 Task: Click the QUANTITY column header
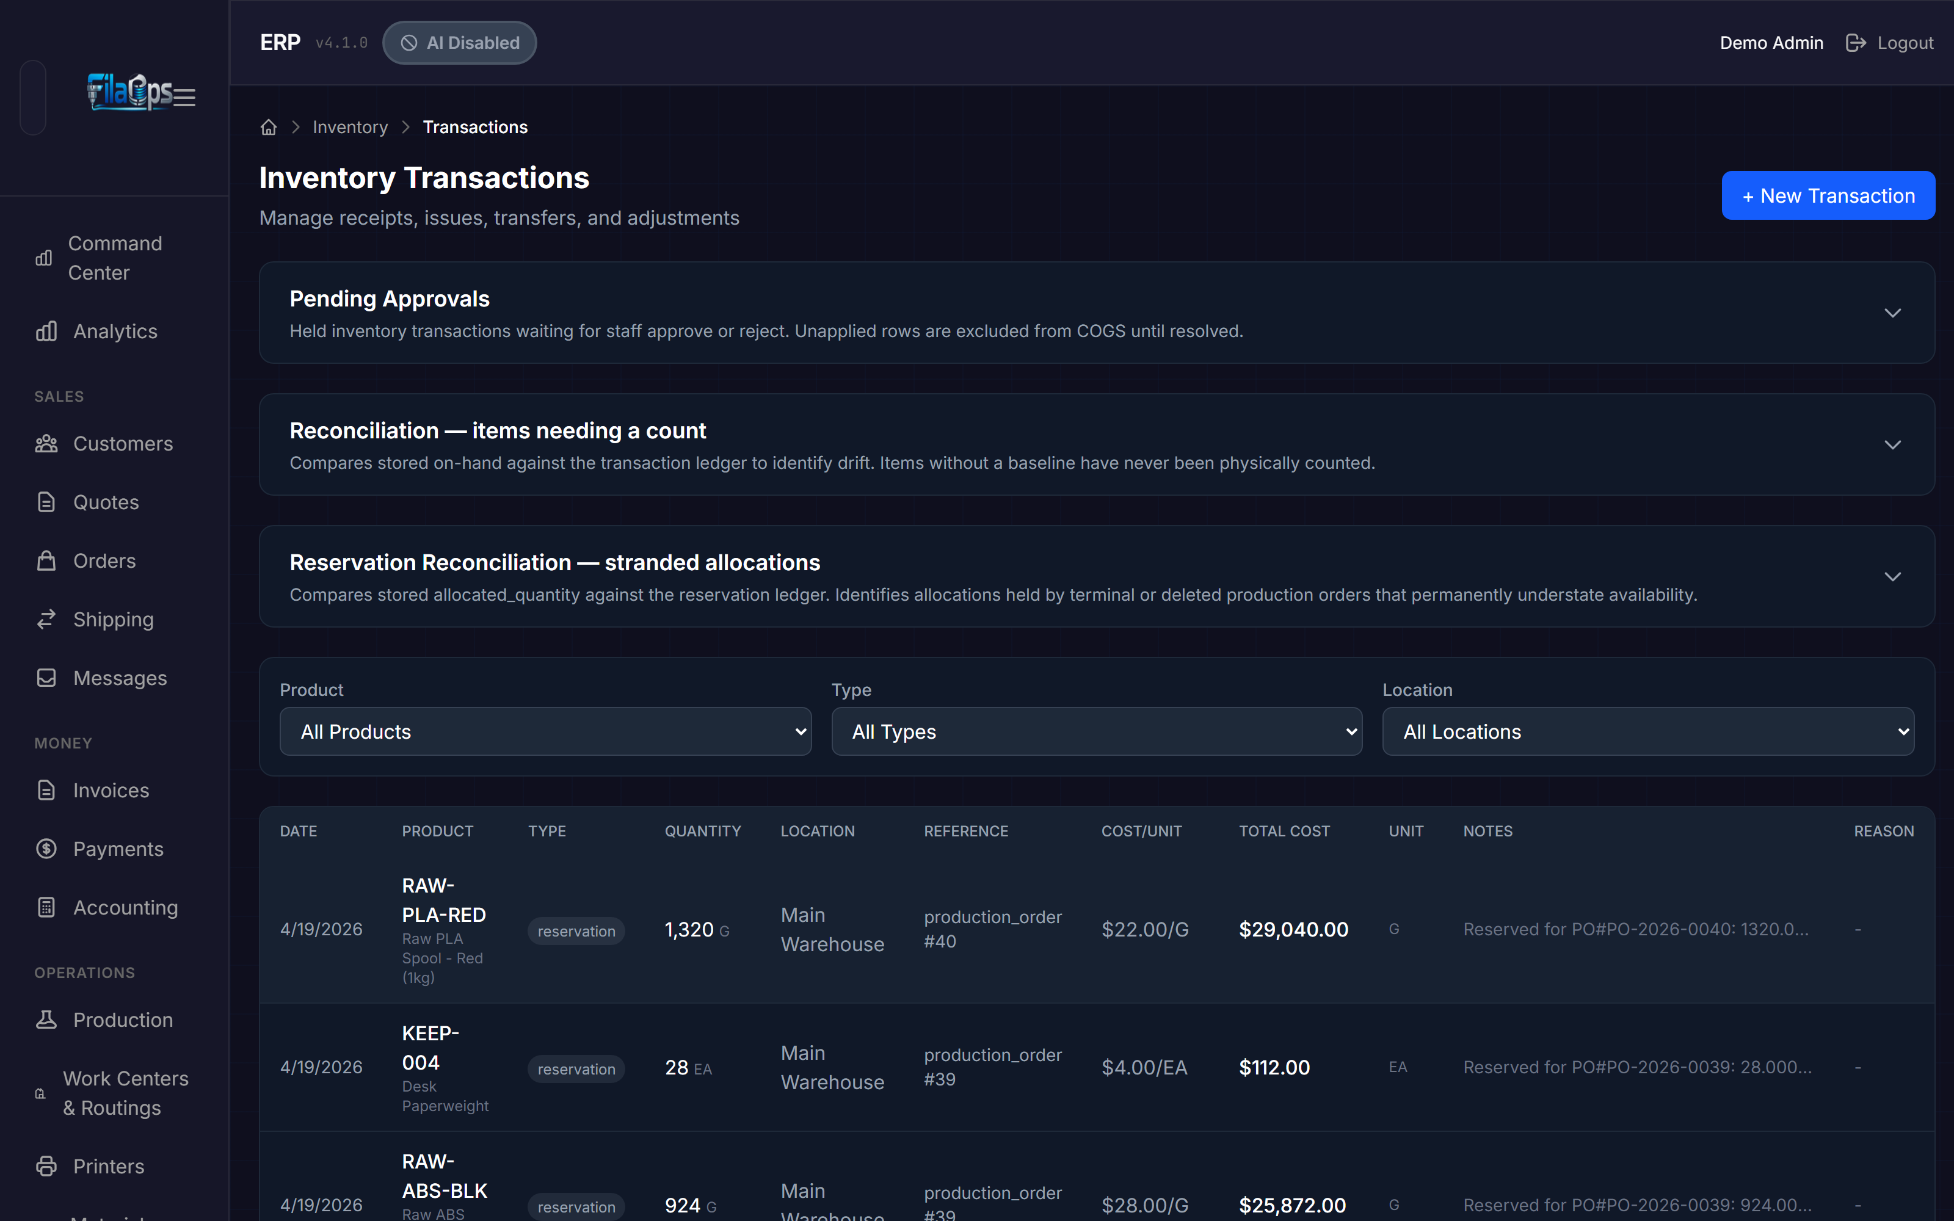click(x=702, y=831)
